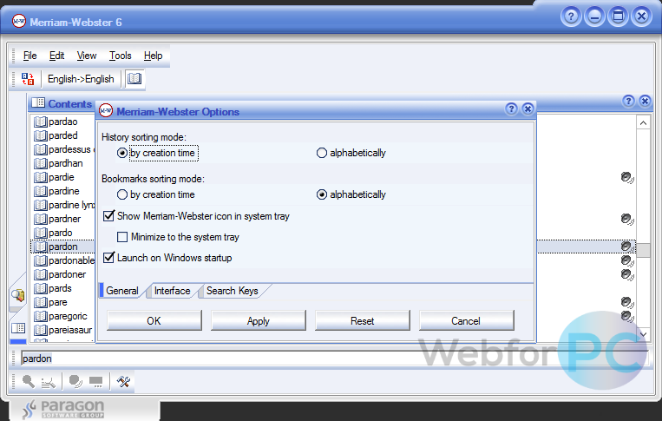Image resolution: width=662 pixels, height=421 pixels.
Task: Click the OK button
Action: [154, 321]
